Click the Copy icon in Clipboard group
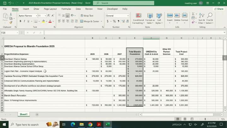The width and height of the screenshot is (227, 128). 11,18
